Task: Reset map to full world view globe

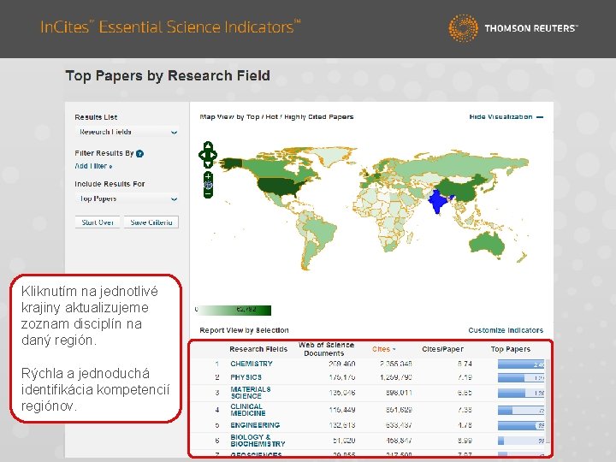Action: [208, 185]
